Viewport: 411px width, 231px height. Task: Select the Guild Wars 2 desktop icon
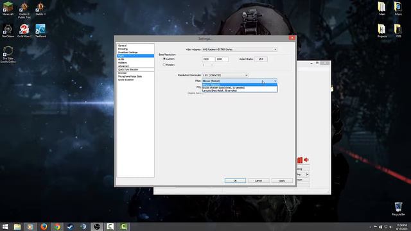pyautogui.click(x=24, y=31)
